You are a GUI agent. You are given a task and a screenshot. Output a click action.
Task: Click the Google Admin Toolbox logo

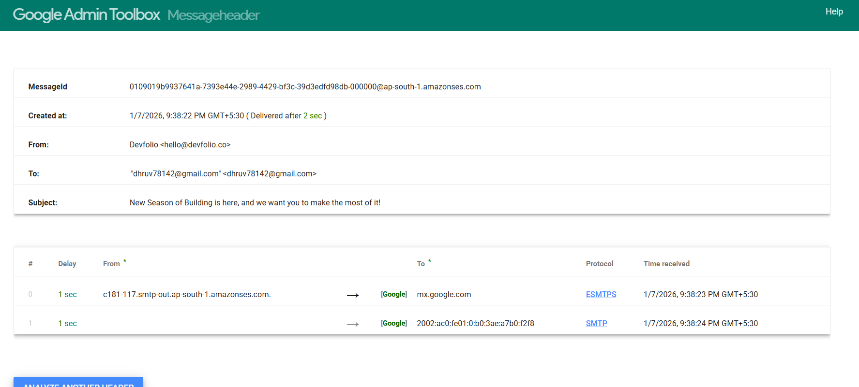[x=86, y=15]
